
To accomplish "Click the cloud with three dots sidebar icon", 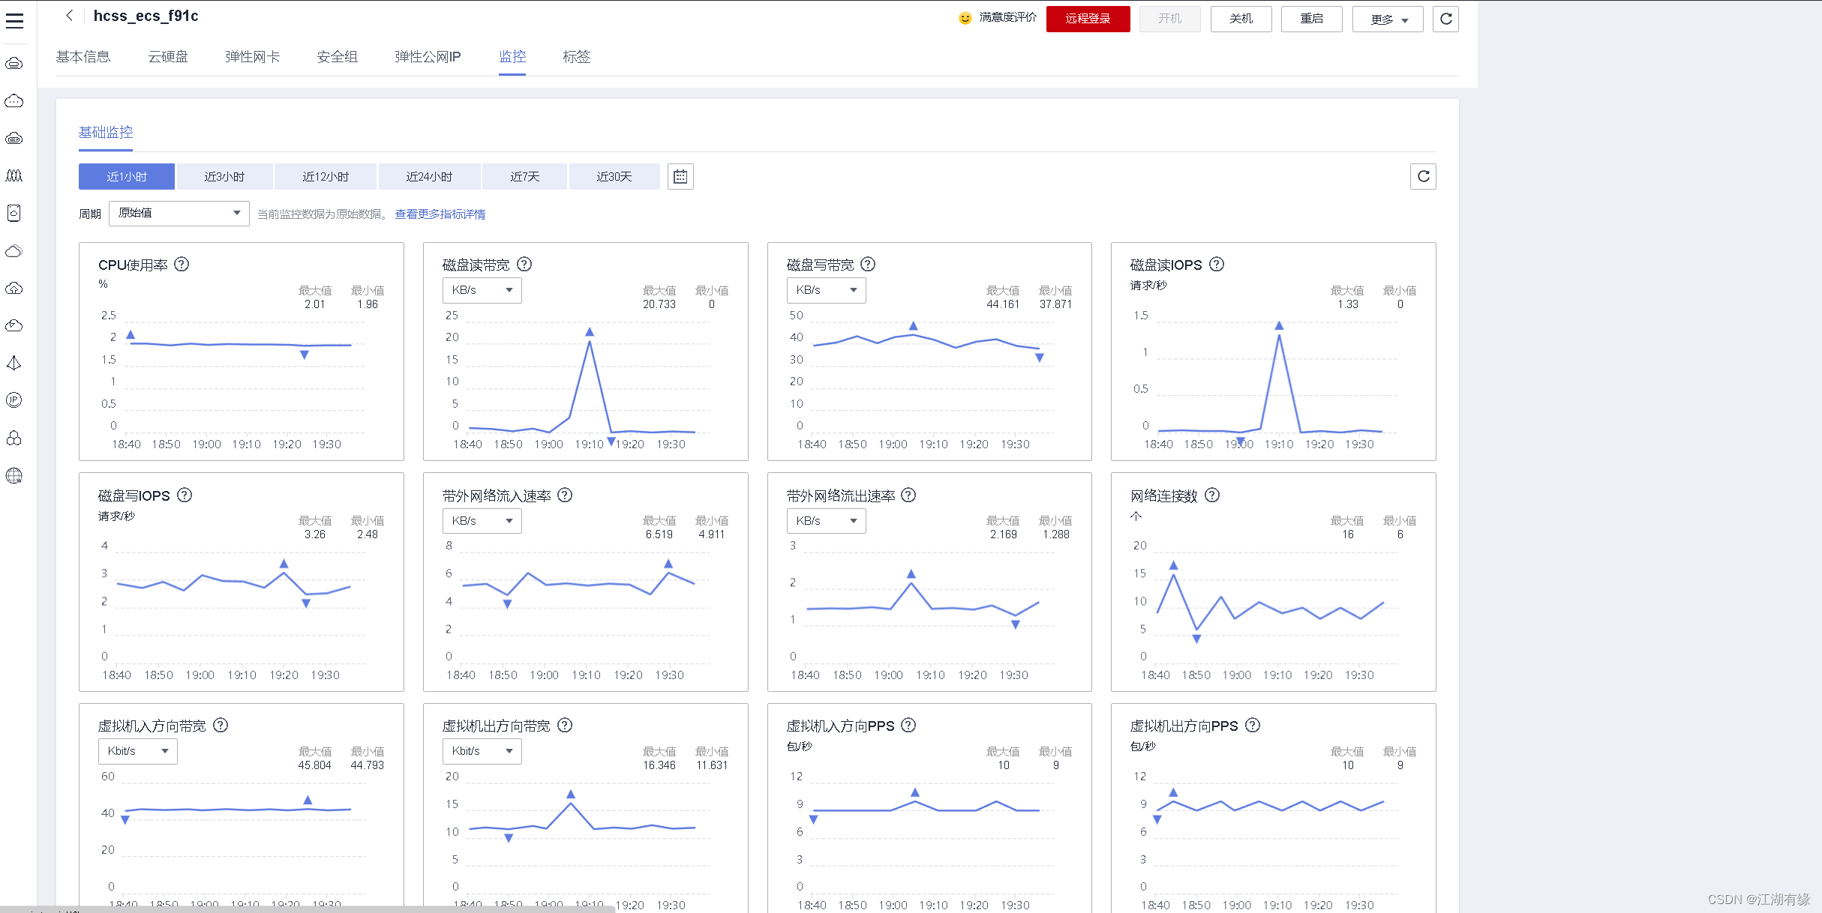I will (14, 100).
